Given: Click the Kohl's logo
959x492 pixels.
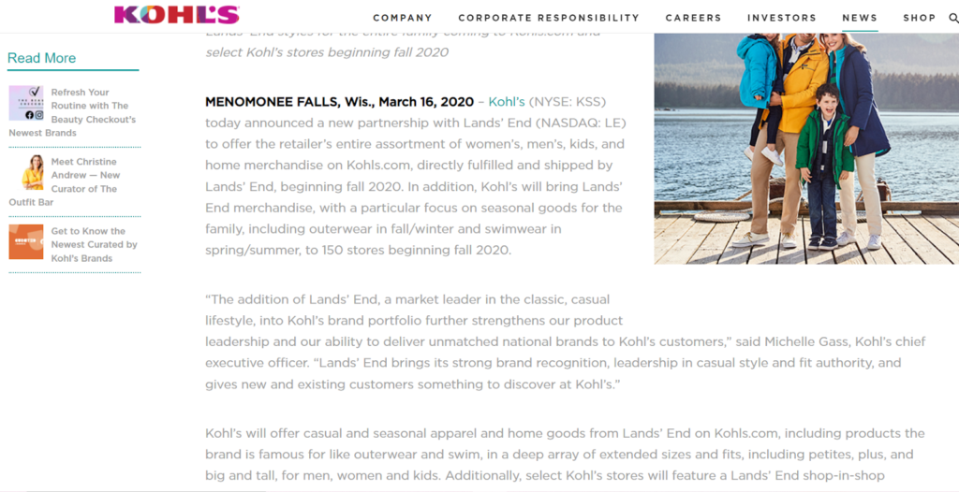Looking at the screenshot, I should click(176, 15).
